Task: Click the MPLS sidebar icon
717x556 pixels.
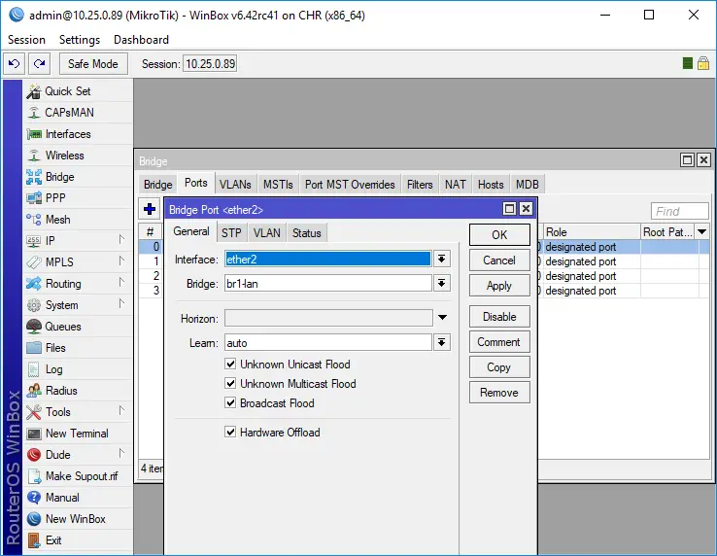Action: (x=34, y=262)
